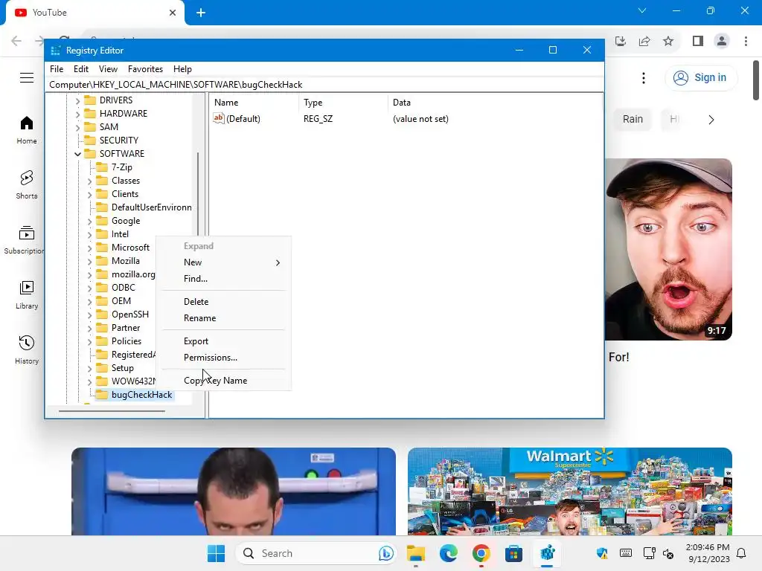Expand the Policies registry key
This screenshot has width=762, height=571.
coord(89,342)
